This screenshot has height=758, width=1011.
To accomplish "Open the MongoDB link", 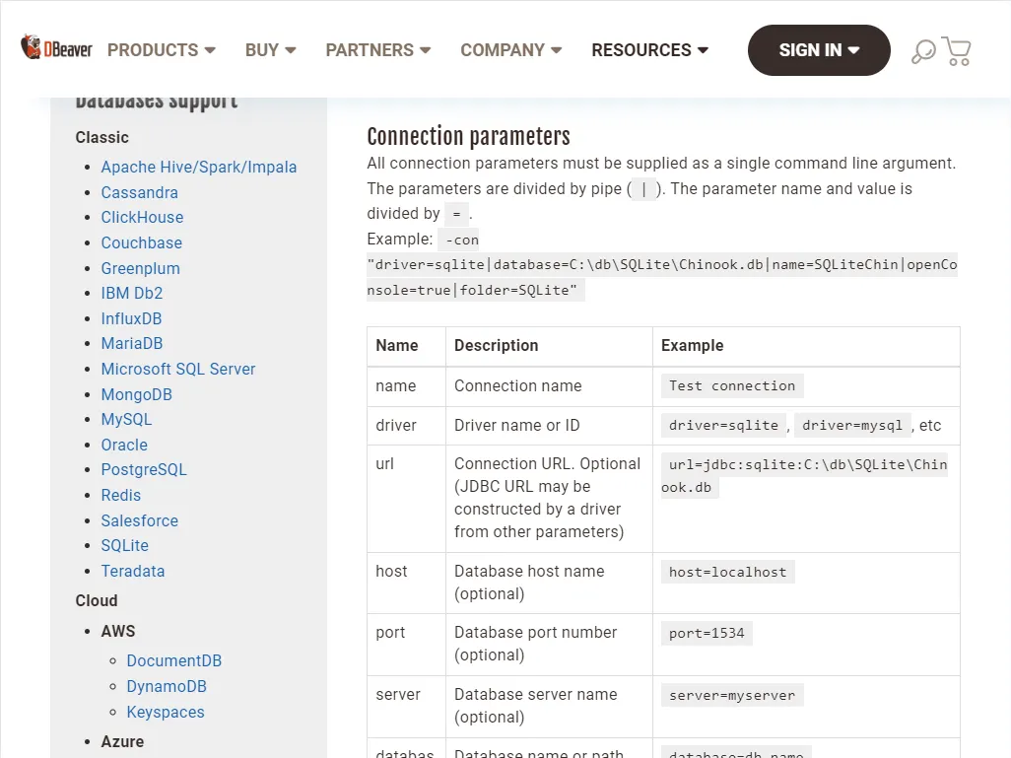I will point(137,394).
